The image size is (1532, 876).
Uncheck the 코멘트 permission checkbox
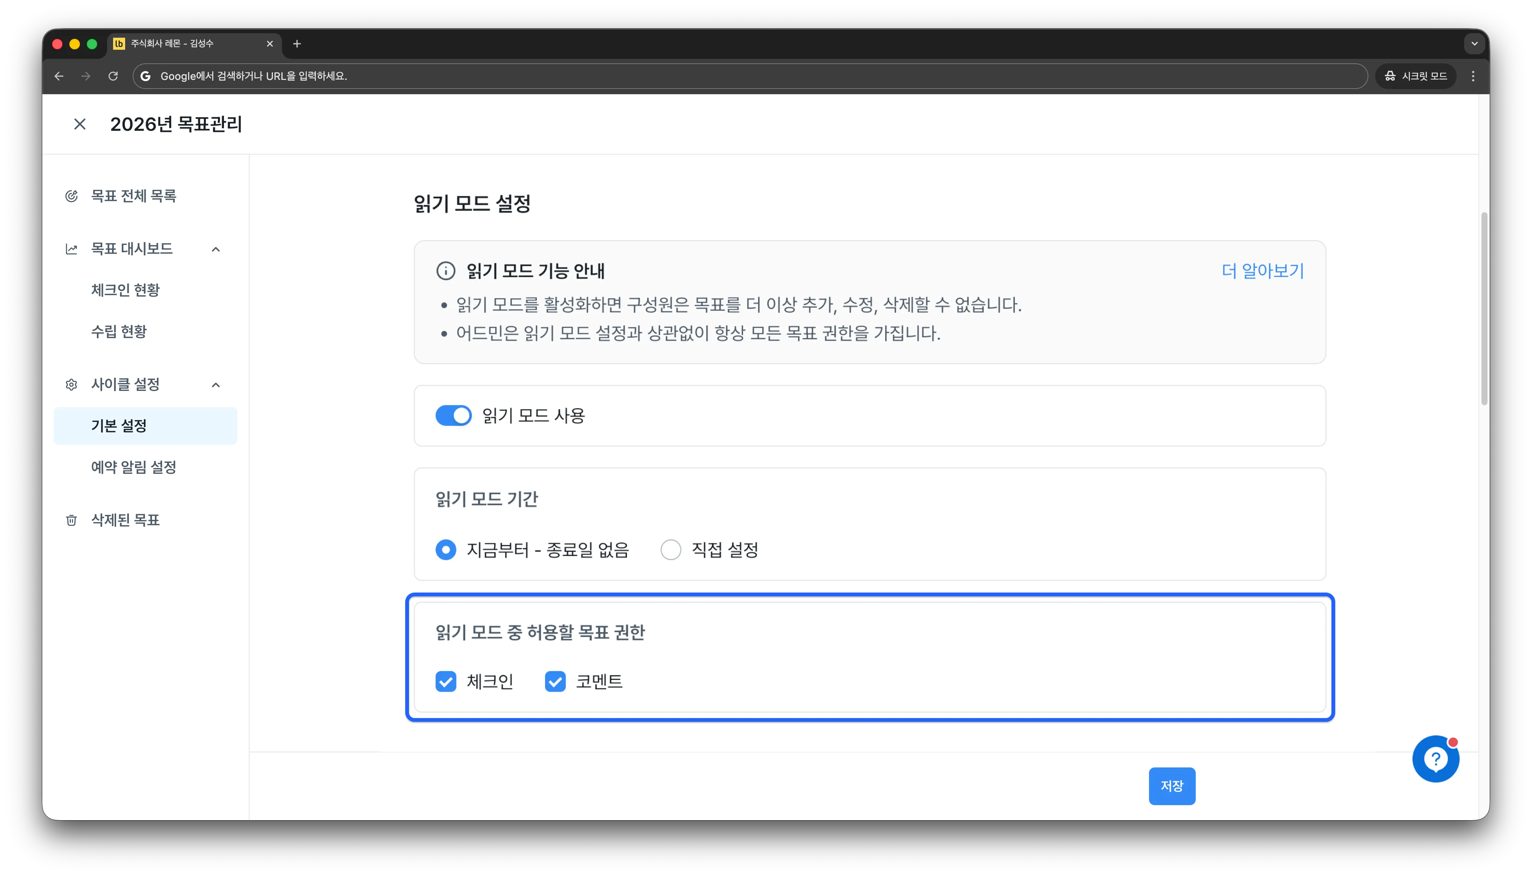coord(555,681)
